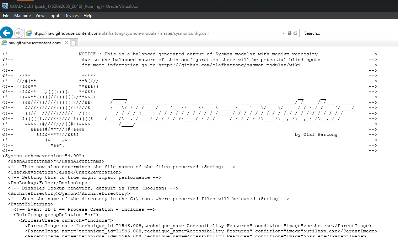This screenshot has width=398, height=237.
Task: Click the Sysmon schemaversion="4.90" line
Action: pos(43,156)
